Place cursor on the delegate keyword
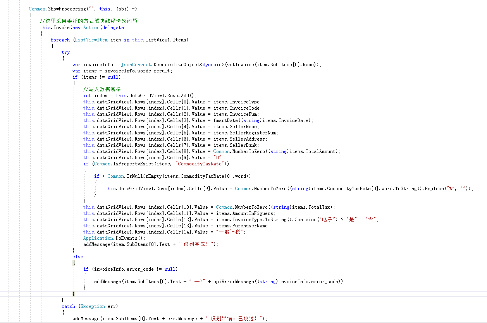Viewport: 487px width, 323px height. (113, 27)
